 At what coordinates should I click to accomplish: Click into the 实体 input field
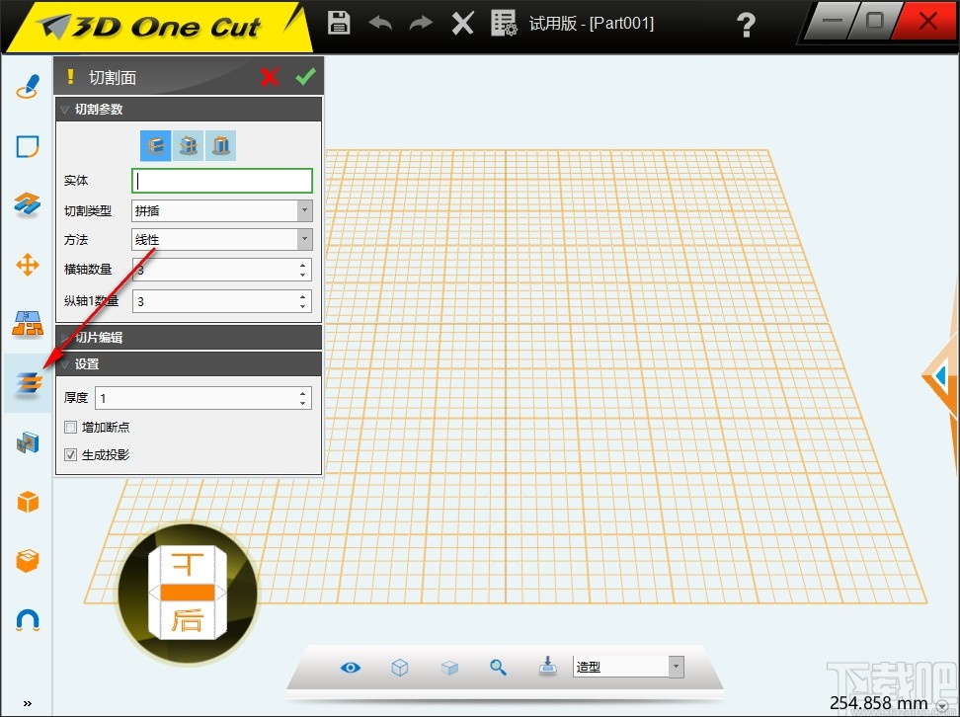222,181
